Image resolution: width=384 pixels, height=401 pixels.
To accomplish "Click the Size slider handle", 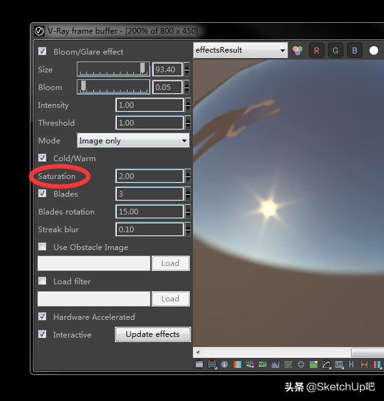I will (x=143, y=69).
